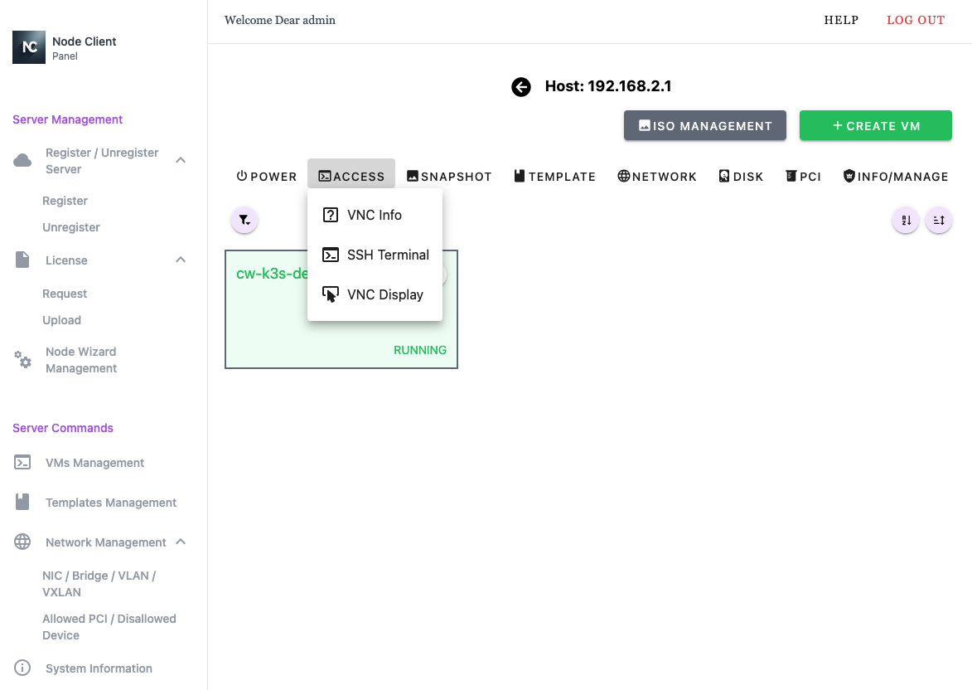The height and width of the screenshot is (690, 972).
Task: Open Templates Management in sidebar
Action: 111,503
